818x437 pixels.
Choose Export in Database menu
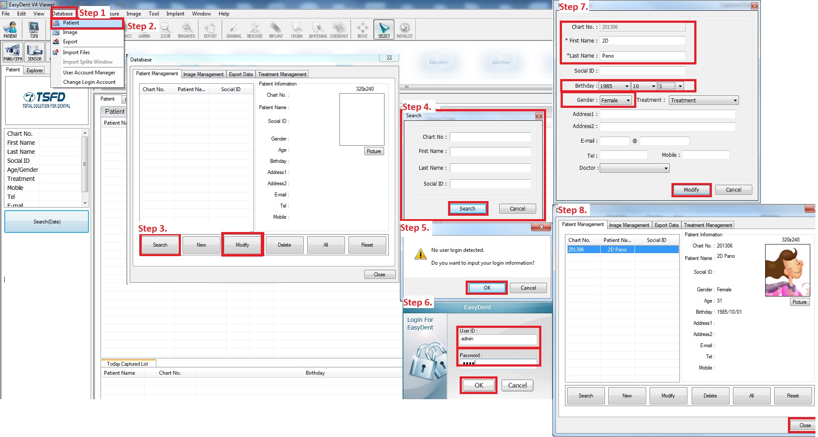tap(87, 42)
